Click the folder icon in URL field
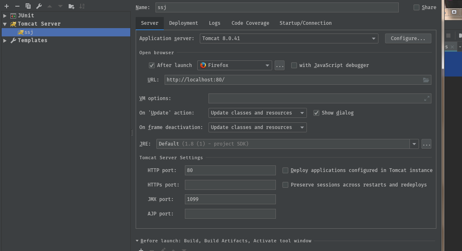The image size is (462, 251). [426, 80]
